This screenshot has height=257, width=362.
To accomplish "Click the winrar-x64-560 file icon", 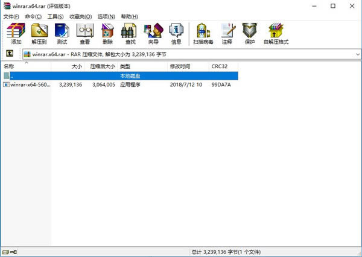I will coord(6,84).
